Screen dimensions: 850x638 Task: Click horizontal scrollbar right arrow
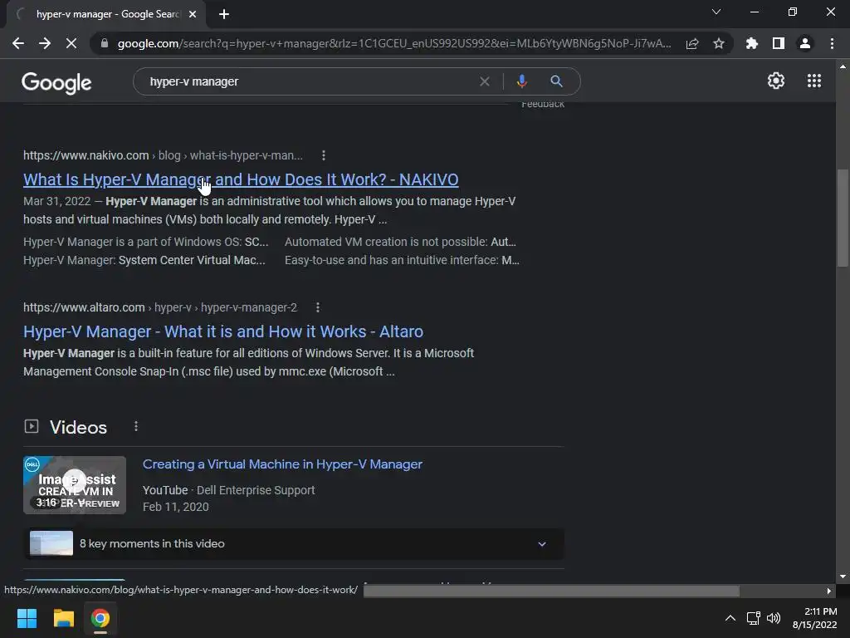click(829, 591)
